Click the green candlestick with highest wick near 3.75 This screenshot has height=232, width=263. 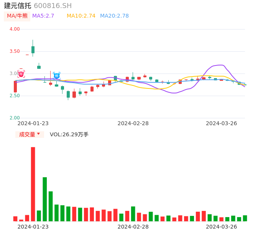click(33, 50)
